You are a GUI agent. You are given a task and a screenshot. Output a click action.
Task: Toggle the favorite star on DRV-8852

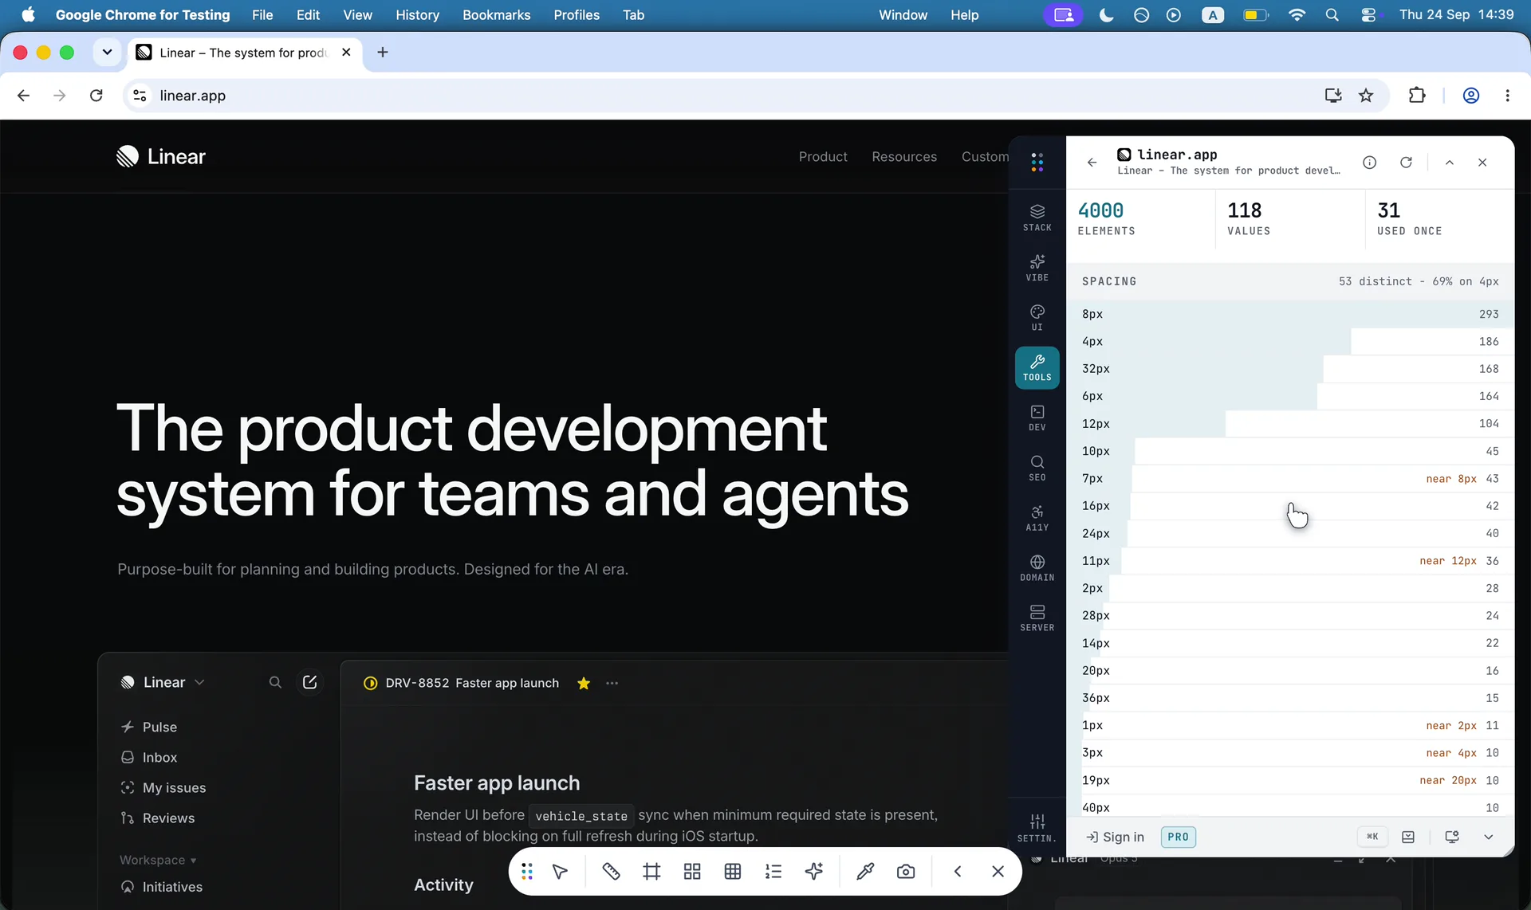tap(584, 684)
